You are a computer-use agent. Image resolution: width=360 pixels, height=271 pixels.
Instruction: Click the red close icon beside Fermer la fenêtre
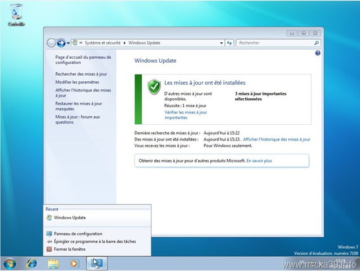(x=49, y=249)
